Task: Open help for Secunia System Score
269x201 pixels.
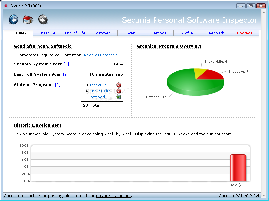Action: [x=66, y=64]
